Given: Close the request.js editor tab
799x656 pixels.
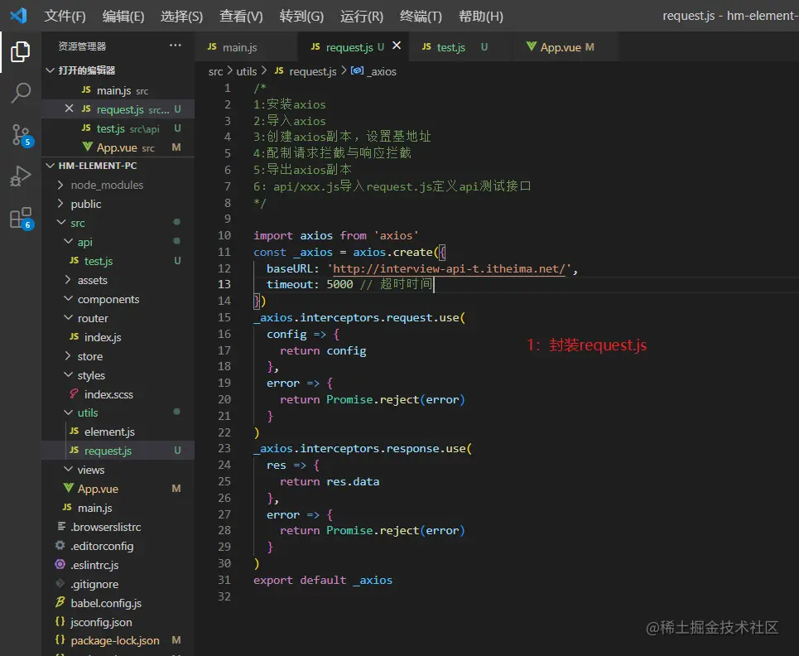Looking at the screenshot, I should coord(397,46).
